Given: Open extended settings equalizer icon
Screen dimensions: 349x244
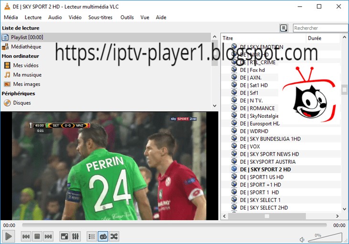Looking at the screenshot, I should click(x=75, y=236).
